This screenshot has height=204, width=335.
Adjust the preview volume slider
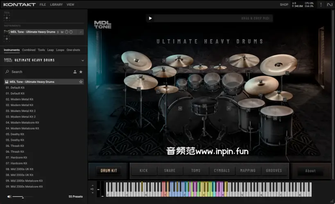pos(23,197)
